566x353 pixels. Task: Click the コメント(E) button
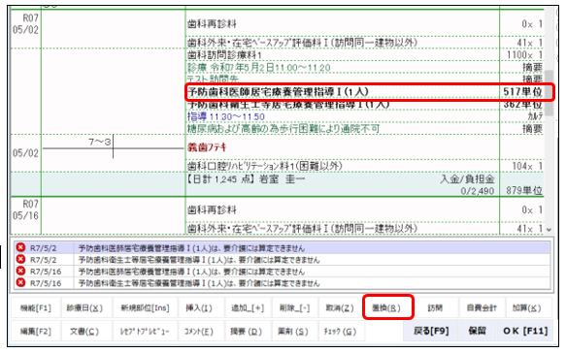click(x=199, y=331)
